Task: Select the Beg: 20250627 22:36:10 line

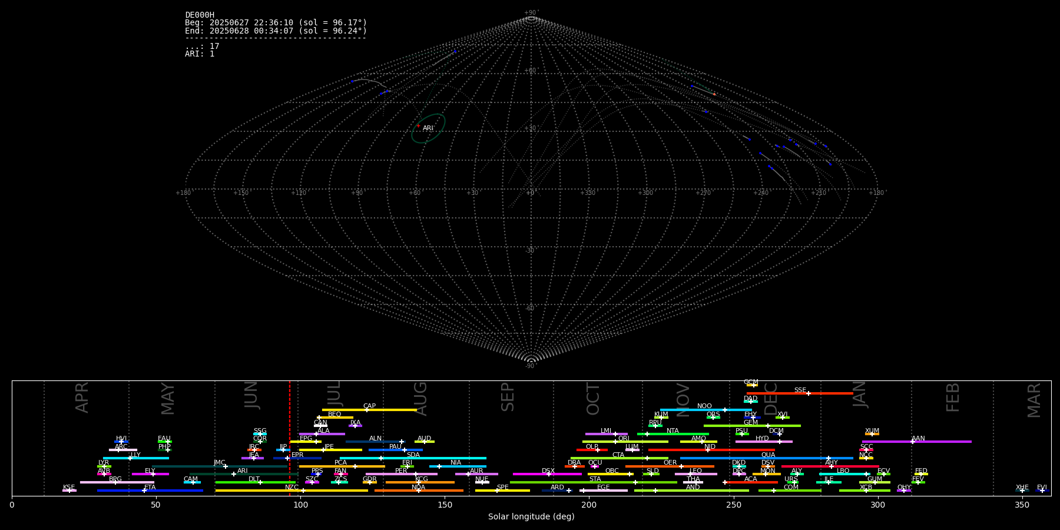Action: click(276, 23)
